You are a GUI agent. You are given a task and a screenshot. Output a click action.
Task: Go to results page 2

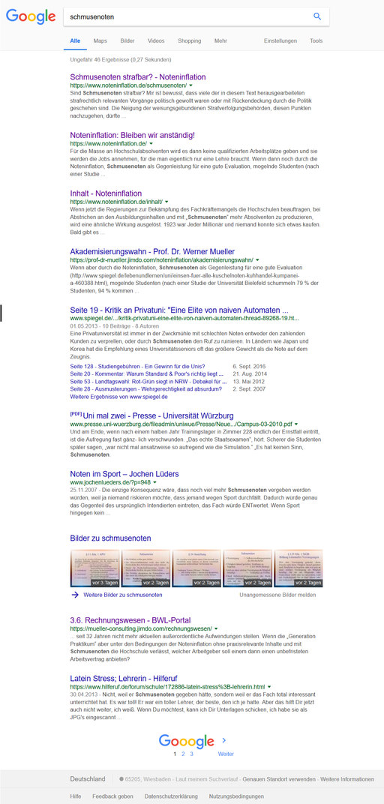(x=183, y=754)
